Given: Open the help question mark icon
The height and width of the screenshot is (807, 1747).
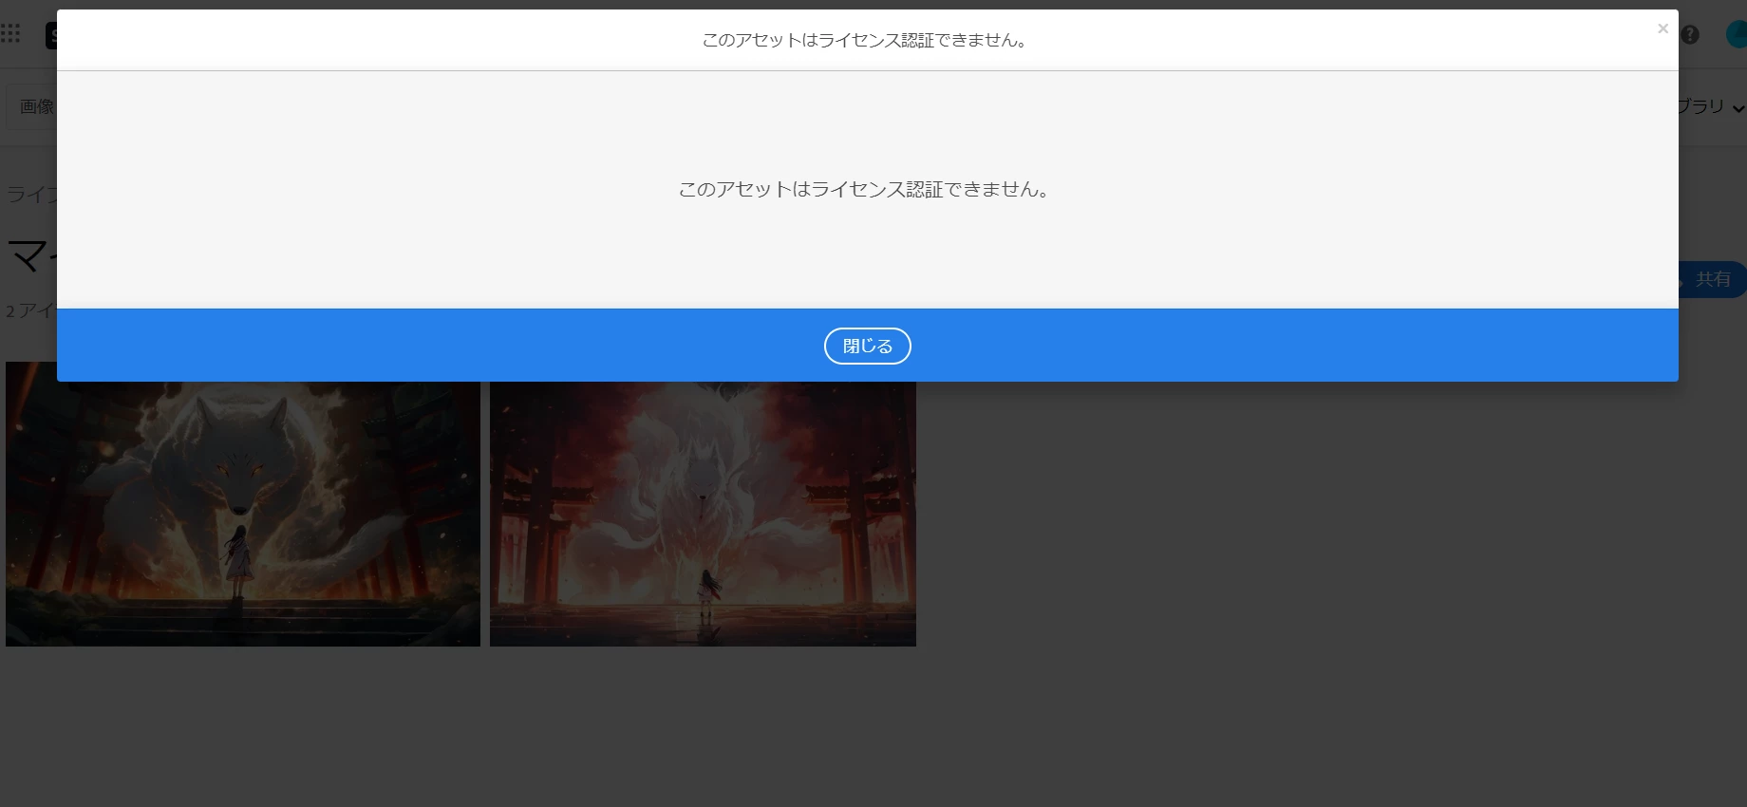Looking at the screenshot, I should (1690, 35).
